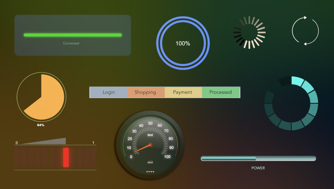
Task: Click the '1' label at meter end
Action: click(93, 143)
